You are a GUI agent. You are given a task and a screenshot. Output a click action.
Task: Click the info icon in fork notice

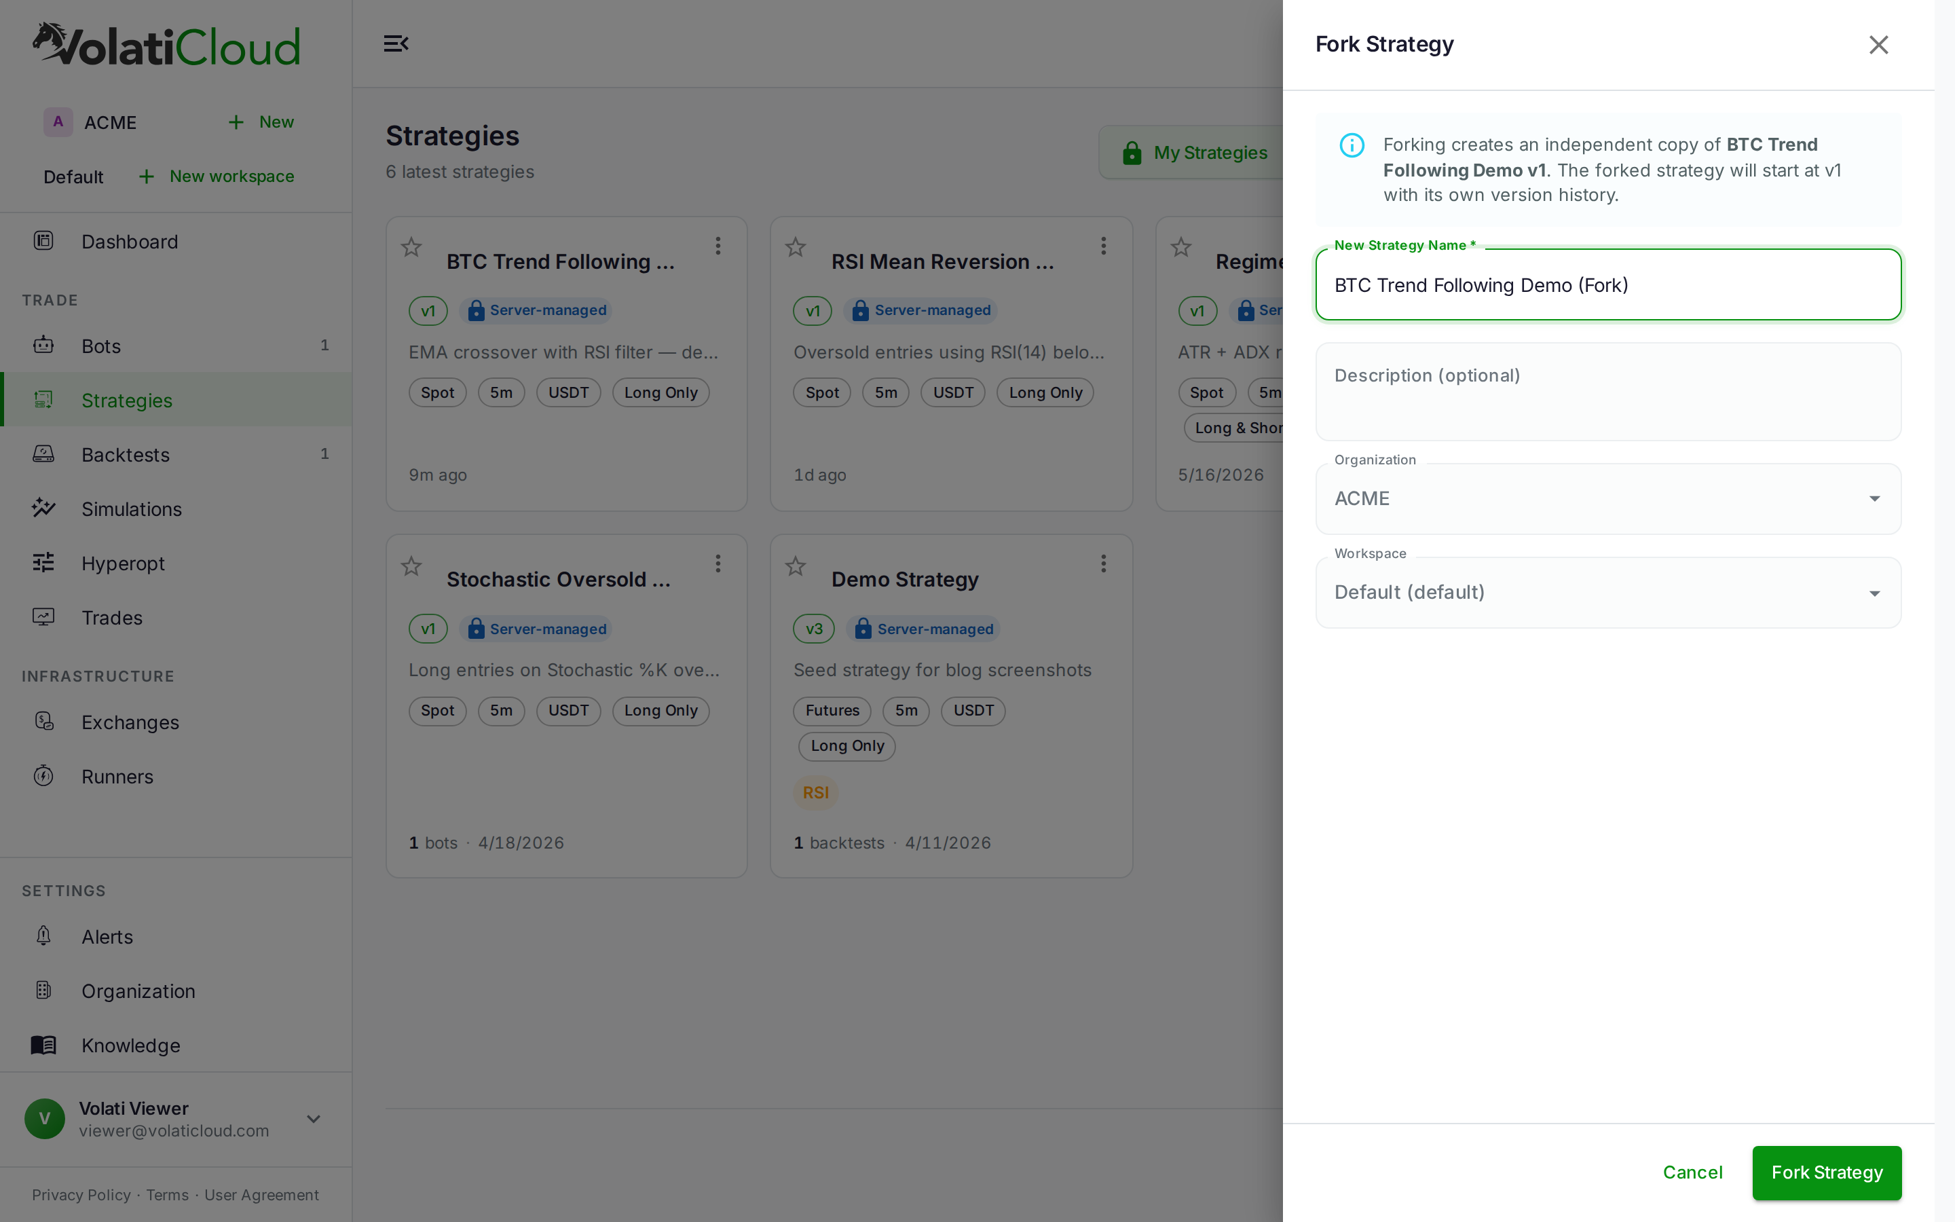[1352, 145]
